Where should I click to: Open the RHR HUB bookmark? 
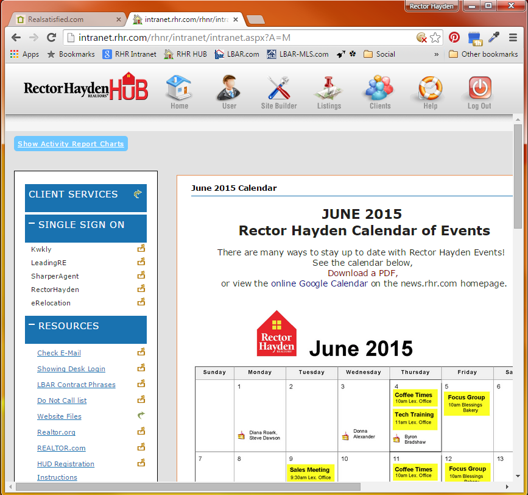(186, 54)
